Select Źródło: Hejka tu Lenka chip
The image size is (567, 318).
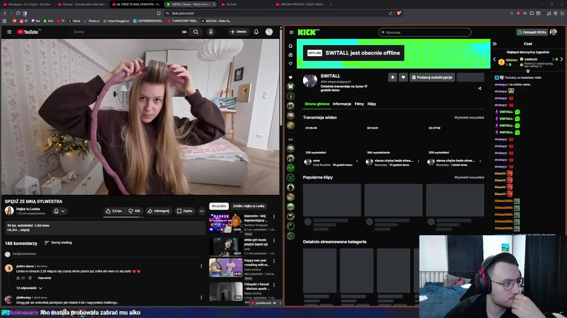tap(249, 206)
